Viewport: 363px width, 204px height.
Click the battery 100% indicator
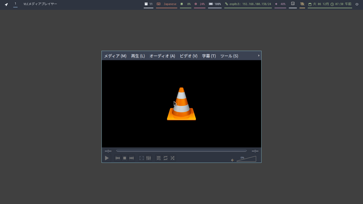point(215,4)
